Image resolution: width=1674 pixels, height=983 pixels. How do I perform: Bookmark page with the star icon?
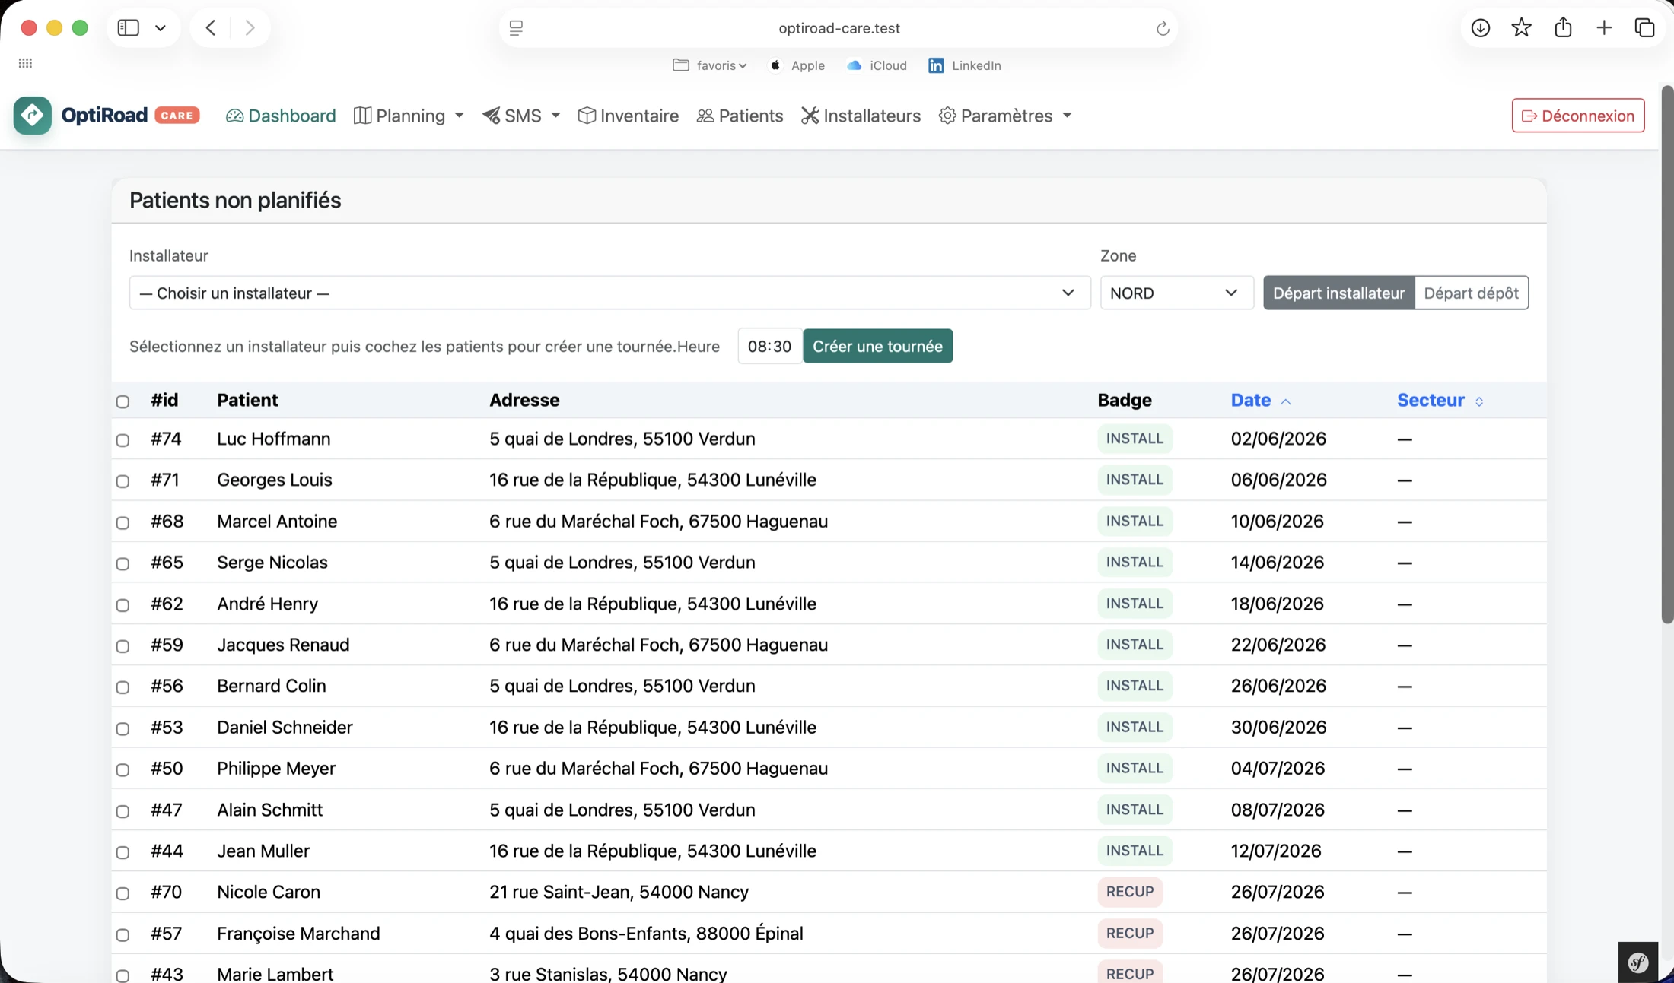click(x=1521, y=28)
